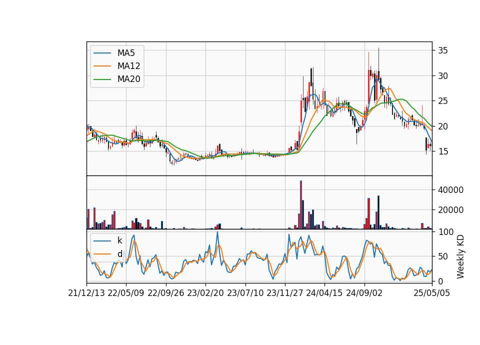The width and height of the screenshot is (480, 345).
Task: Click the MA5 legend label
Action: click(x=126, y=53)
